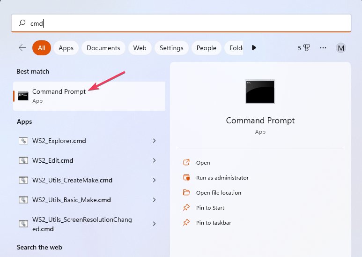The image size is (362, 257).
Task: Switch to the Web filter tab
Action: 140,48
